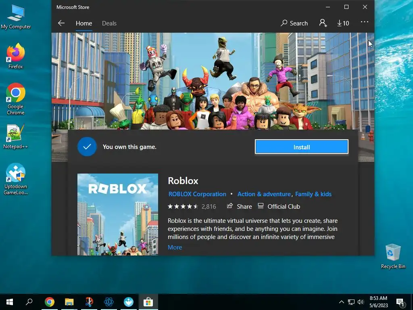Open the volume tray icon
The width and height of the screenshot is (413, 310).
361,302
